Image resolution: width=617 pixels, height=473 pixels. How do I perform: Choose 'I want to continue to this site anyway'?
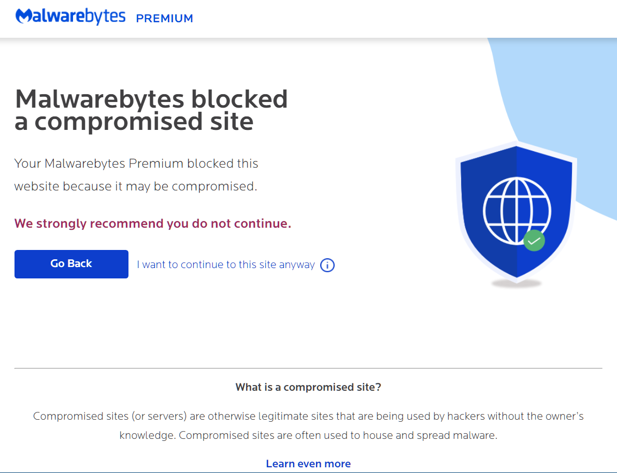(226, 264)
